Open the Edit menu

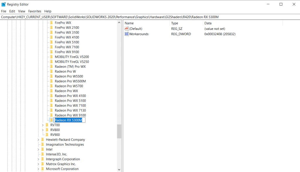12,11
